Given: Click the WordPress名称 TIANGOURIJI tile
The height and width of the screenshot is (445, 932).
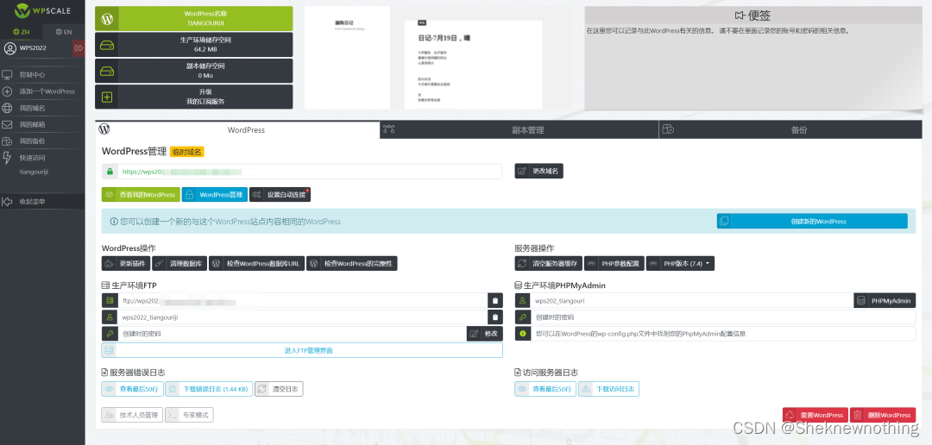Looking at the screenshot, I should [194, 18].
